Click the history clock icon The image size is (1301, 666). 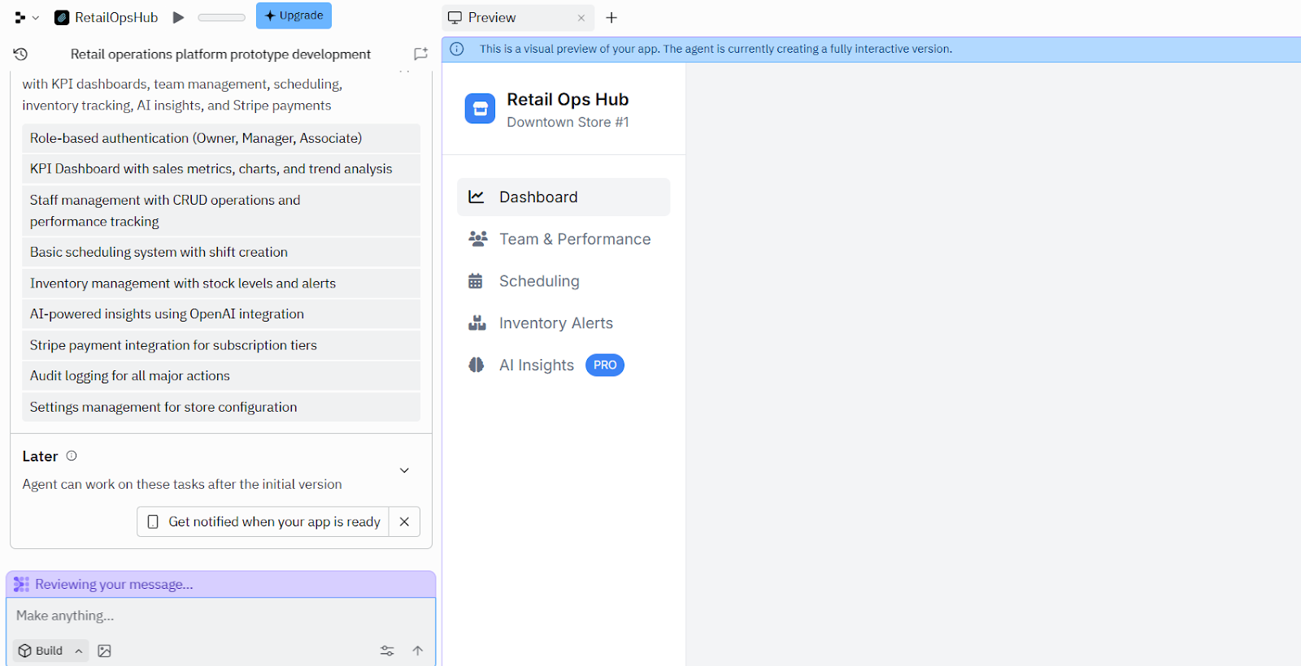pyautogui.click(x=20, y=54)
